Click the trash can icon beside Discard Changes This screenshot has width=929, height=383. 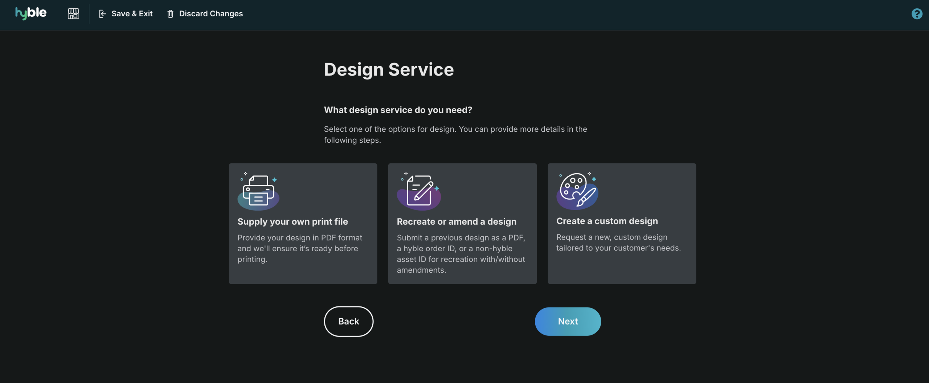pyautogui.click(x=170, y=14)
